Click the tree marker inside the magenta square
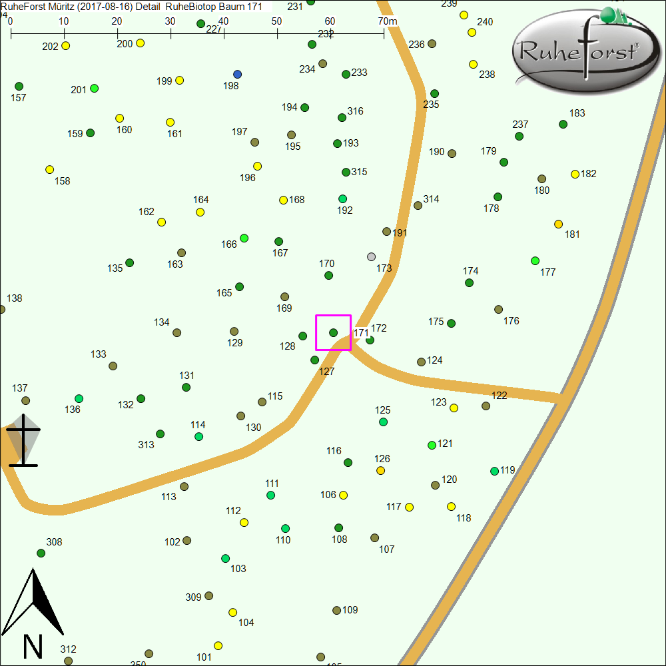 [x=333, y=332]
